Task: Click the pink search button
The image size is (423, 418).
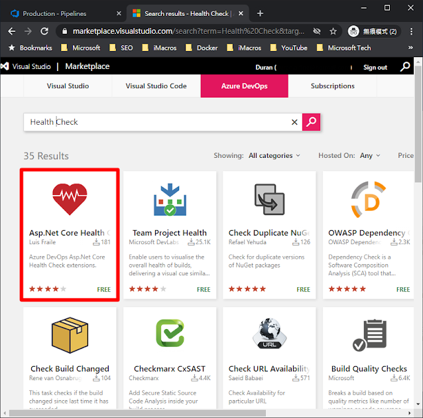Action: tap(311, 122)
